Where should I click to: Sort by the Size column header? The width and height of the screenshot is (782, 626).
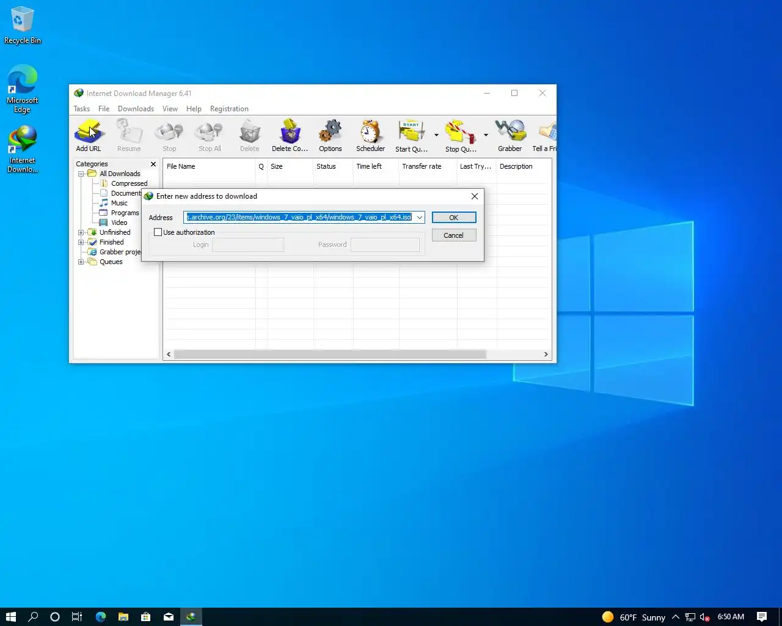pyautogui.click(x=290, y=166)
